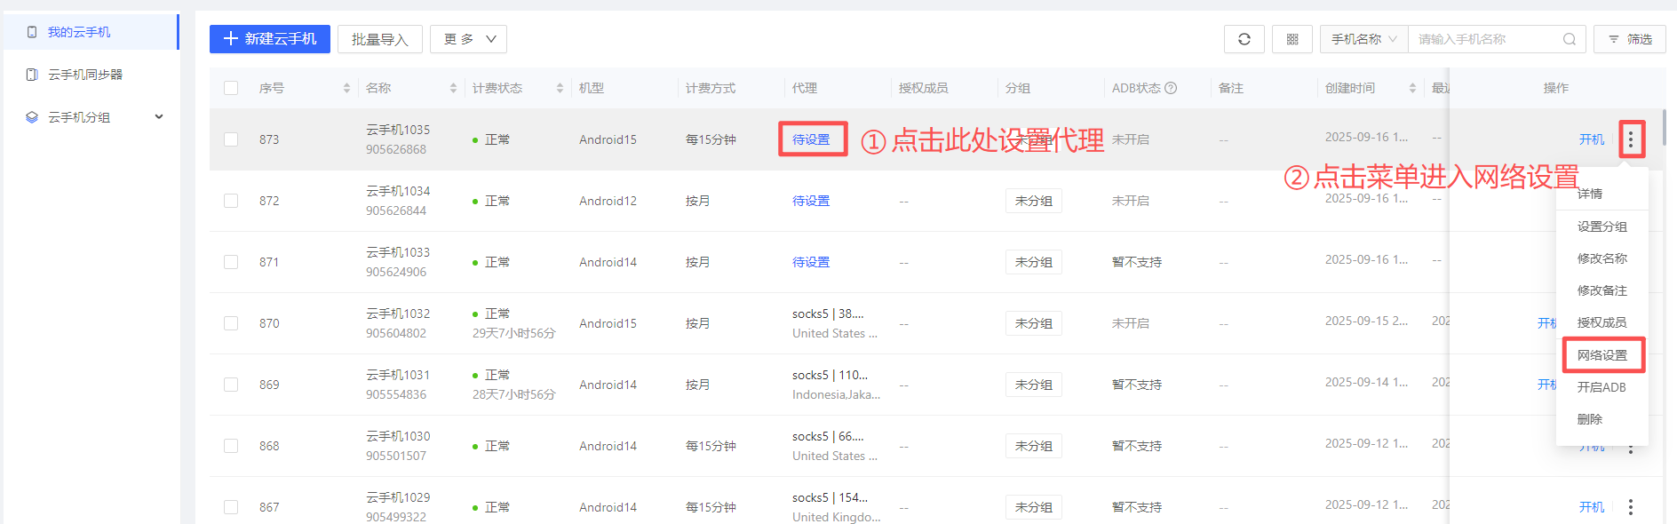Click the search magnifier icon

pos(1569,39)
